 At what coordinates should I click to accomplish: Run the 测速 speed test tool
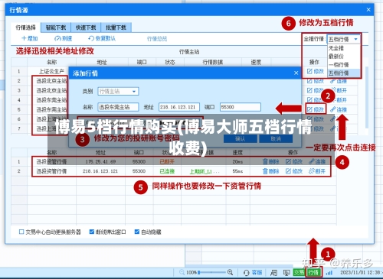[63, 38]
